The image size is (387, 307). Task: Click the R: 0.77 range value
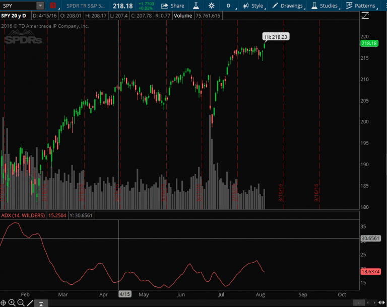click(163, 16)
